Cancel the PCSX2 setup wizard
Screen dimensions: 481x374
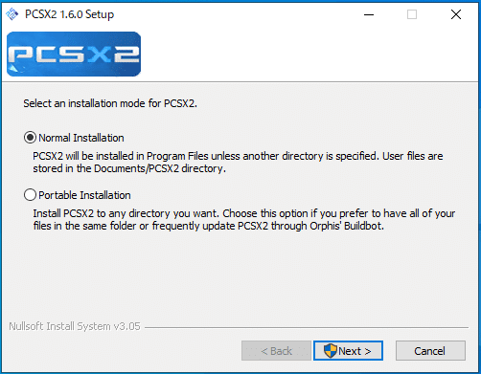point(430,351)
